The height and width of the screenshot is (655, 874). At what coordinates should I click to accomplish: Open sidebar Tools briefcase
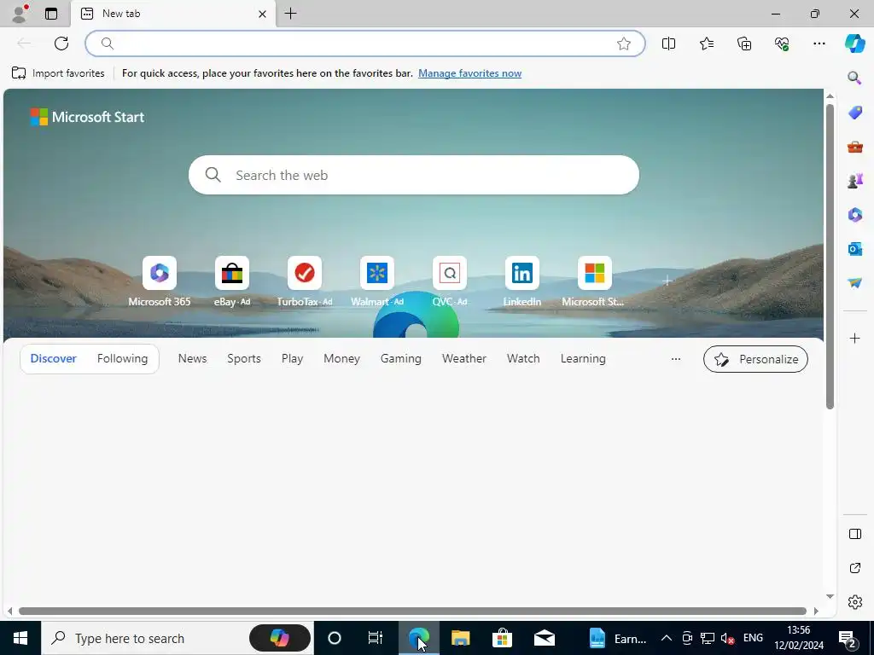[855, 147]
